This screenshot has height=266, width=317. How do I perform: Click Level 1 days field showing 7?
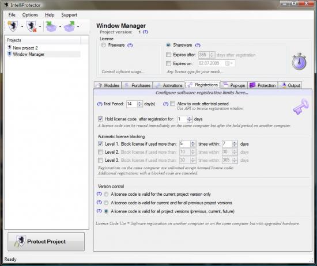(227, 144)
